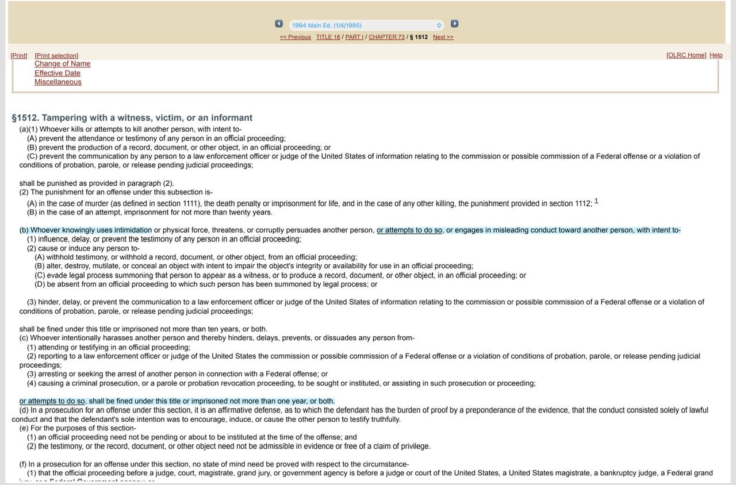The height and width of the screenshot is (485, 736).
Task: Click highlighted text 'Whoever knowingly uses intimidation'
Action: pos(91,230)
